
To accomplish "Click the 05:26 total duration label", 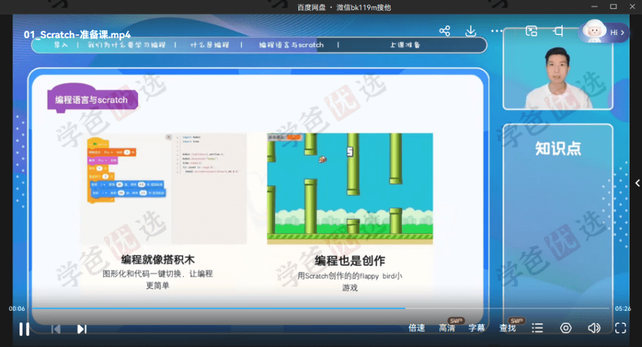I will 623,309.
